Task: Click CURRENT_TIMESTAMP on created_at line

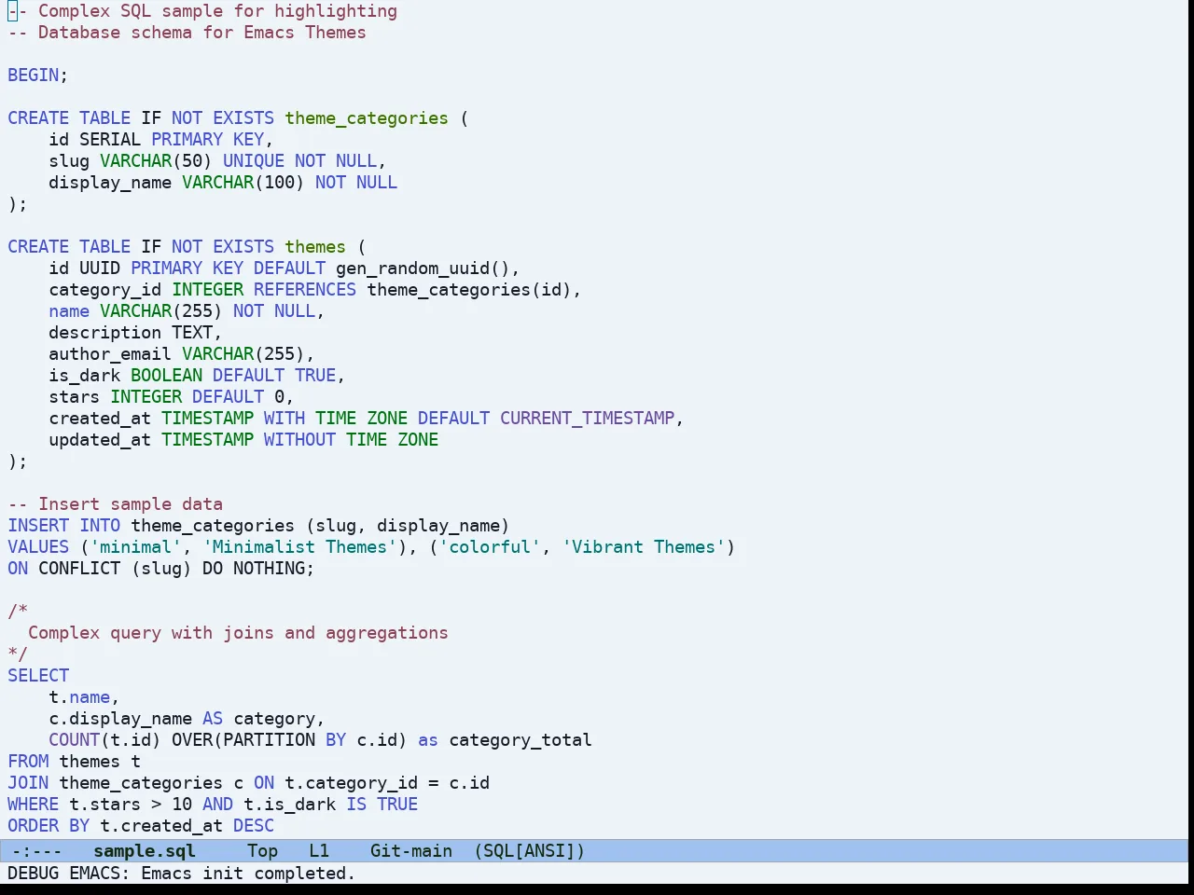Action: 587,418
